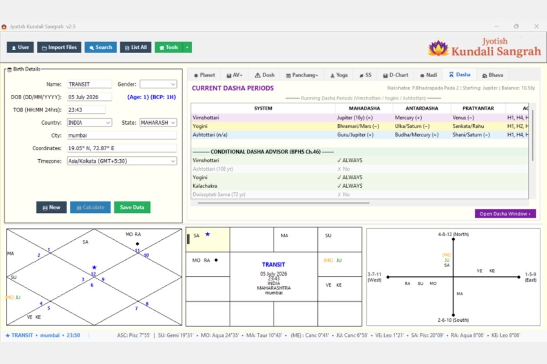Open the Timezone dropdown
547x364 pixels.
[x=122, y=161]
